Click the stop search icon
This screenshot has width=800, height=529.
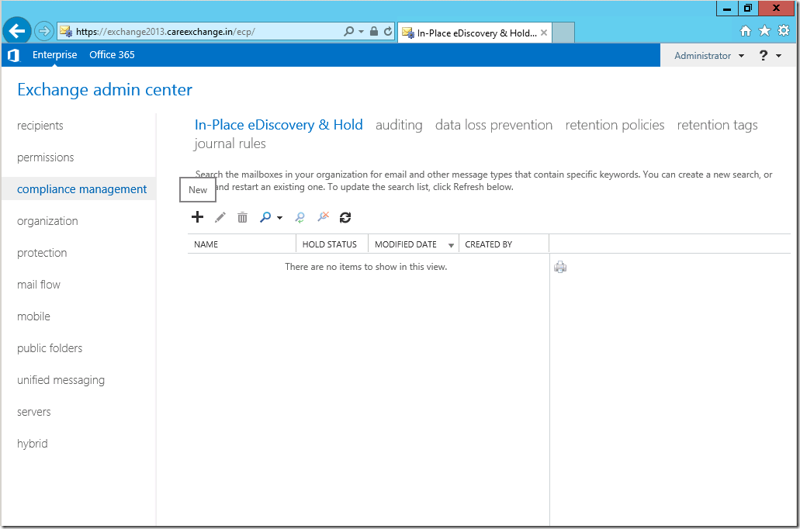point(323,217)
